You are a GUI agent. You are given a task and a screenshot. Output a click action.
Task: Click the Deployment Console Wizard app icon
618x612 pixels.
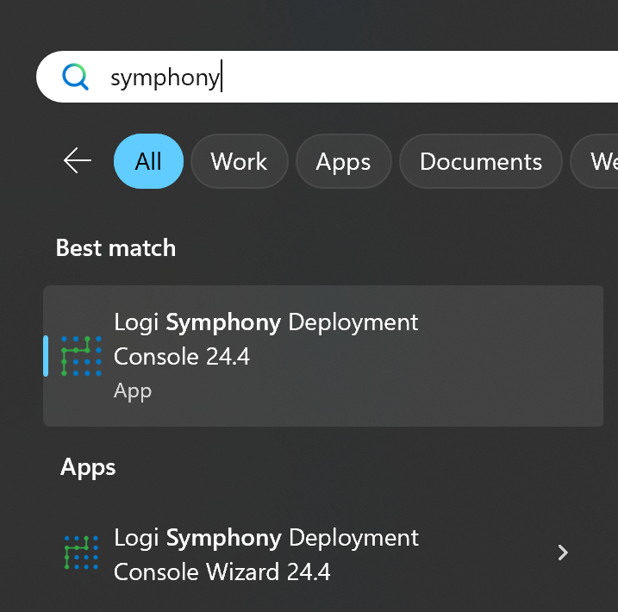tap(81, 553)
